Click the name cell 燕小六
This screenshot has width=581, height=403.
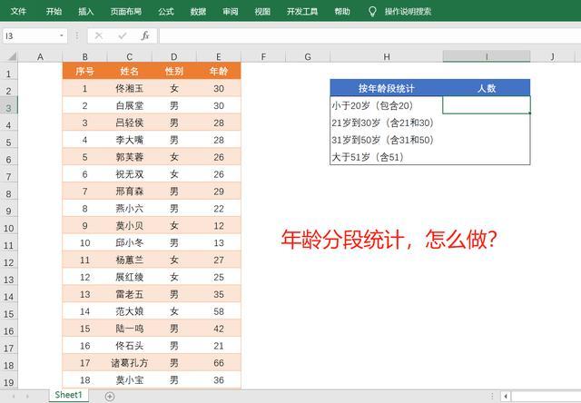pos(129,209)
